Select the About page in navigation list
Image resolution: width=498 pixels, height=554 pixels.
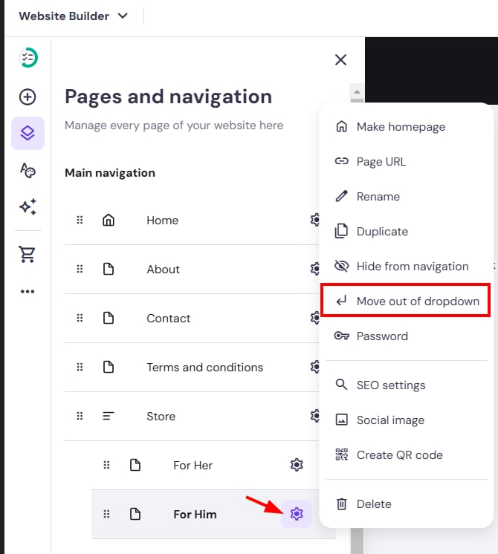tap(163, 269)
